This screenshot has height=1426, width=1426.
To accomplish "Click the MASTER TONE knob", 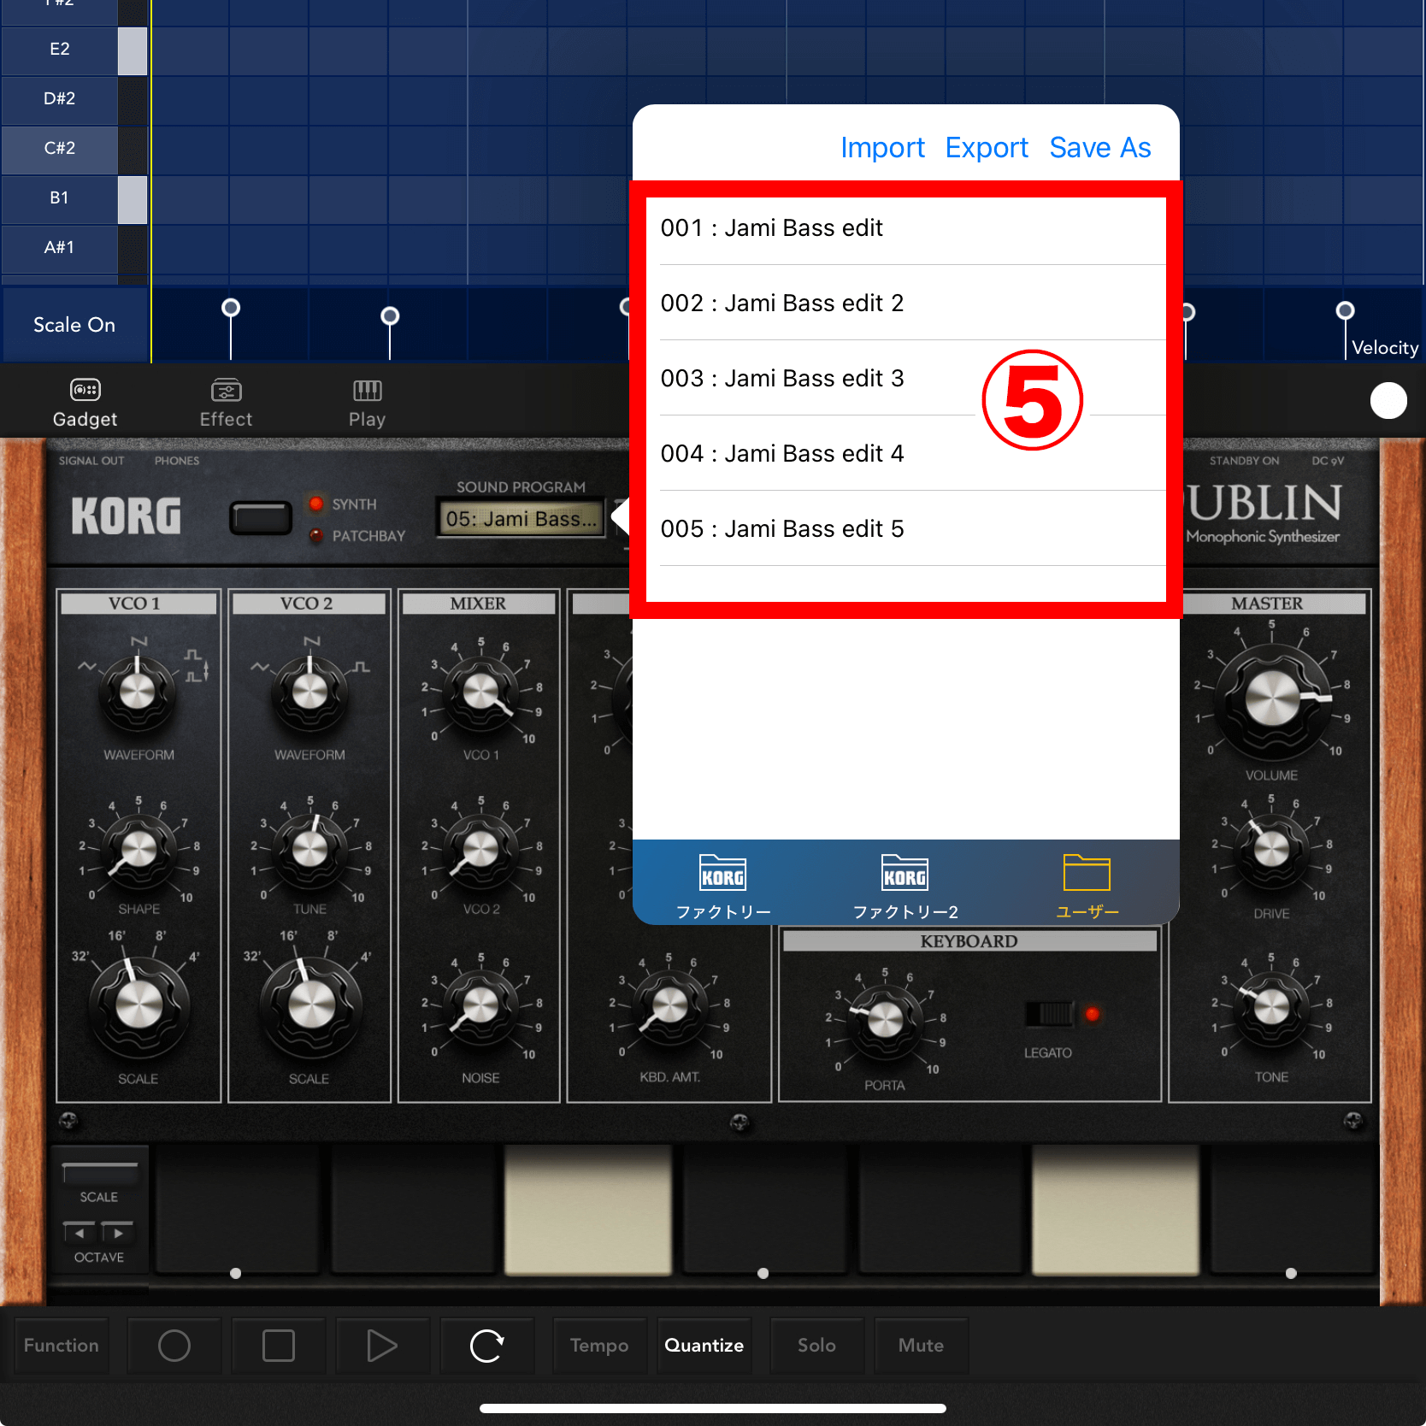I will (1271, 1006).
